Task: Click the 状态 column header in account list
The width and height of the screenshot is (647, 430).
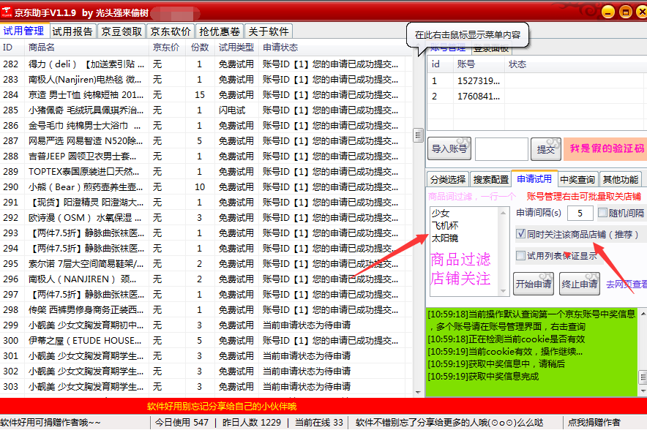Action: (575, 64)
